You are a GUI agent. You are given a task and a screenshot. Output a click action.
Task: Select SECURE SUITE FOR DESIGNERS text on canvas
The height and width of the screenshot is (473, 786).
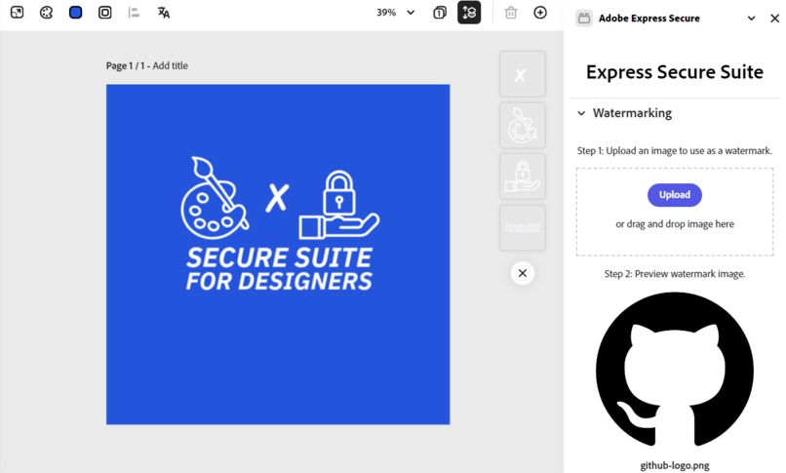point(279,269)
